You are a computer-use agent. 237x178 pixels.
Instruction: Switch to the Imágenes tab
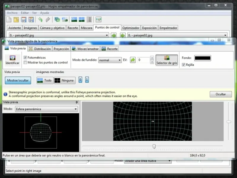(30, 28)
